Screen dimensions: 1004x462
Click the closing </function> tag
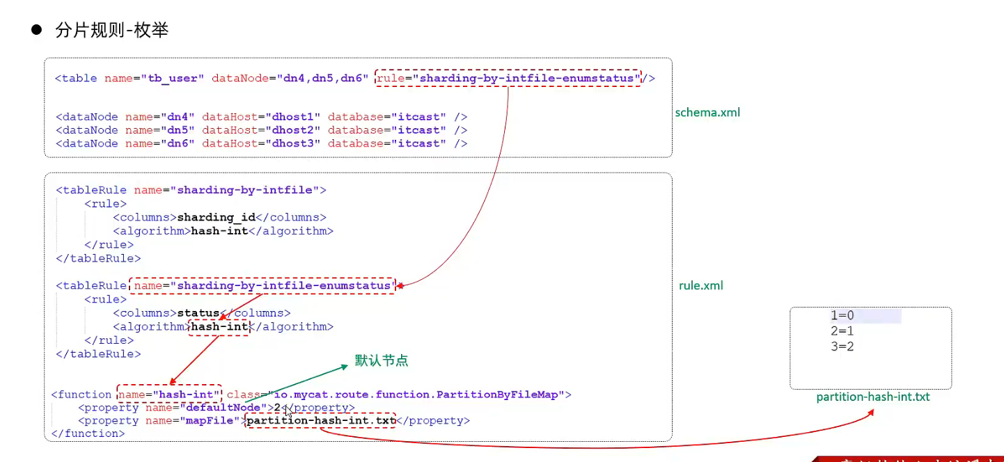(88, 433)
